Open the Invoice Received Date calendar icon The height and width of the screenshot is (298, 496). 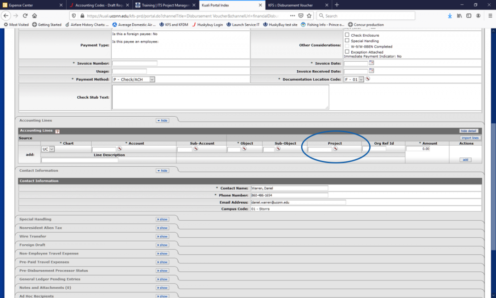[x=372, y=71]
